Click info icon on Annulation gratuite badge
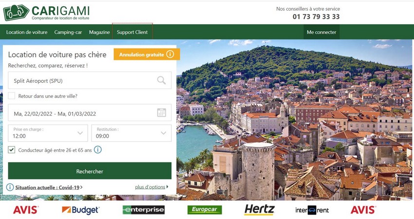 tap(170, 55)
